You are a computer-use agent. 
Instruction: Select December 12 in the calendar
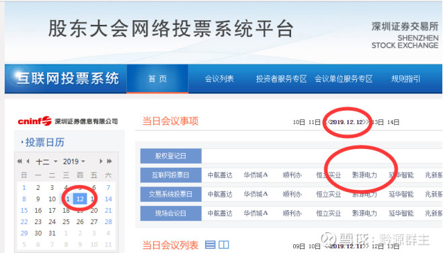(80, 199)
